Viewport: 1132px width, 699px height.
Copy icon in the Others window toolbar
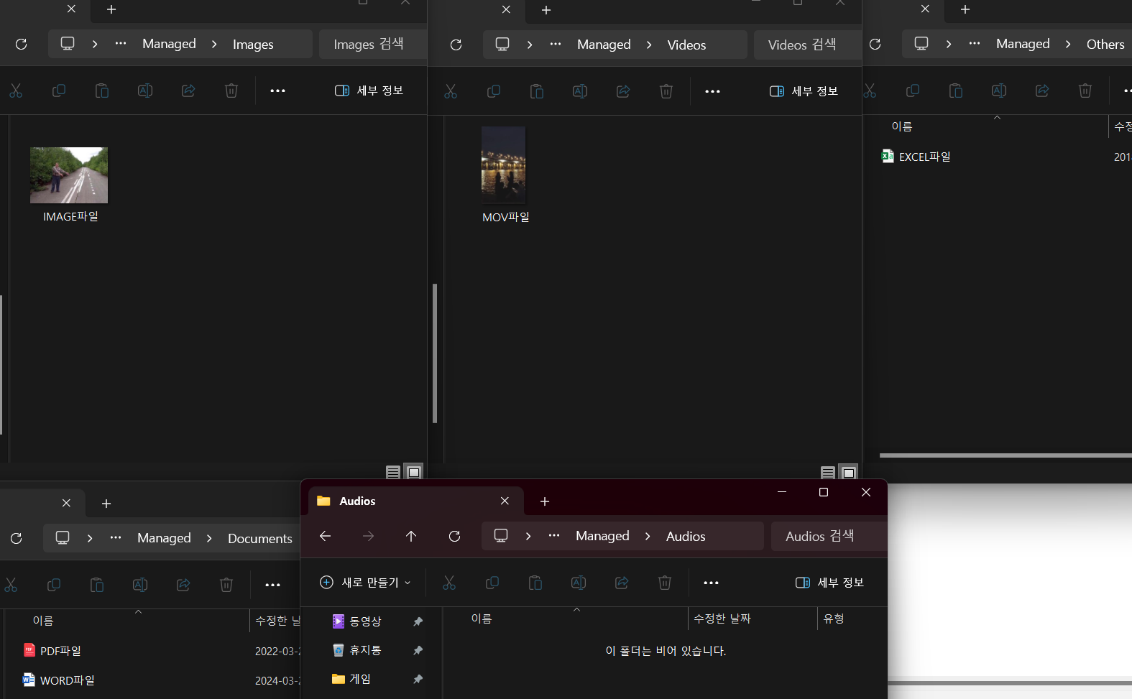(x=913, y=91)
